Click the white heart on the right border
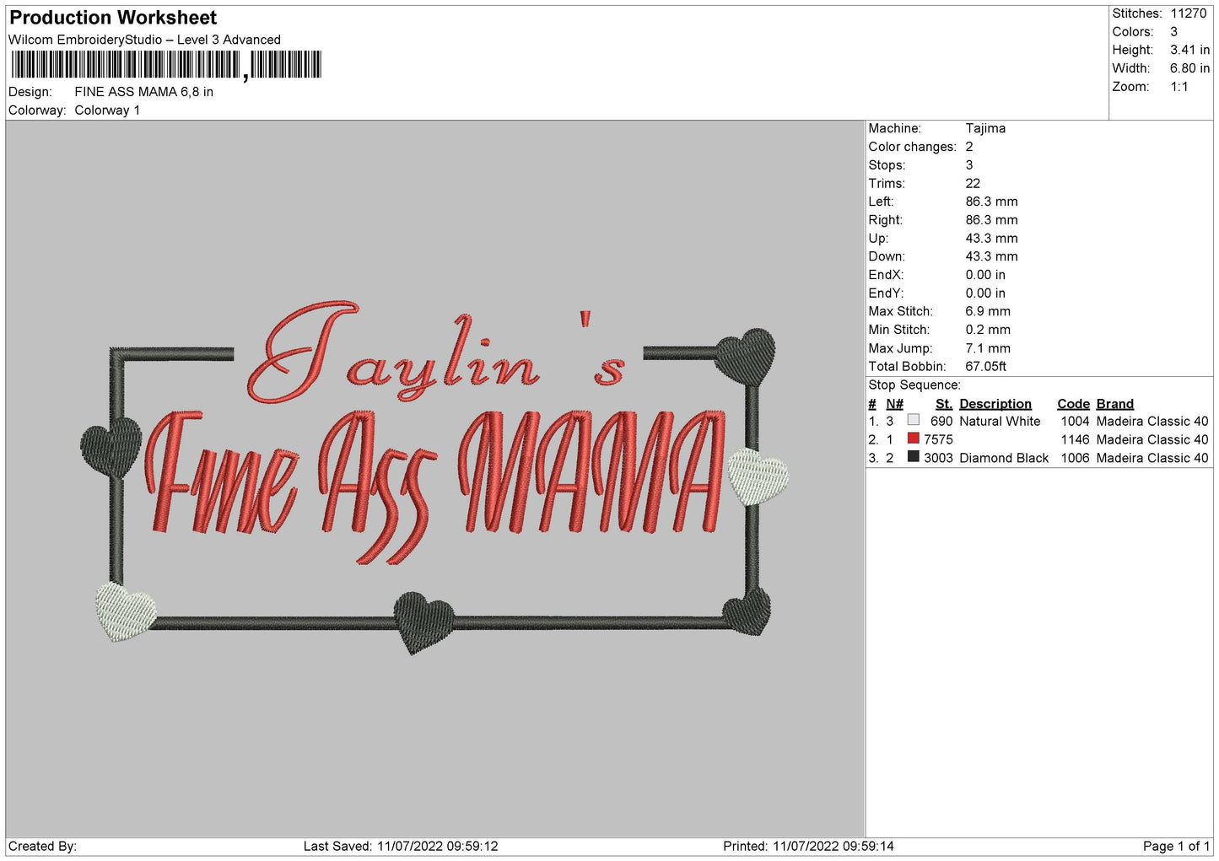Image resolution: width=1219 pixels, height=861 pixels. pos(758,476)
